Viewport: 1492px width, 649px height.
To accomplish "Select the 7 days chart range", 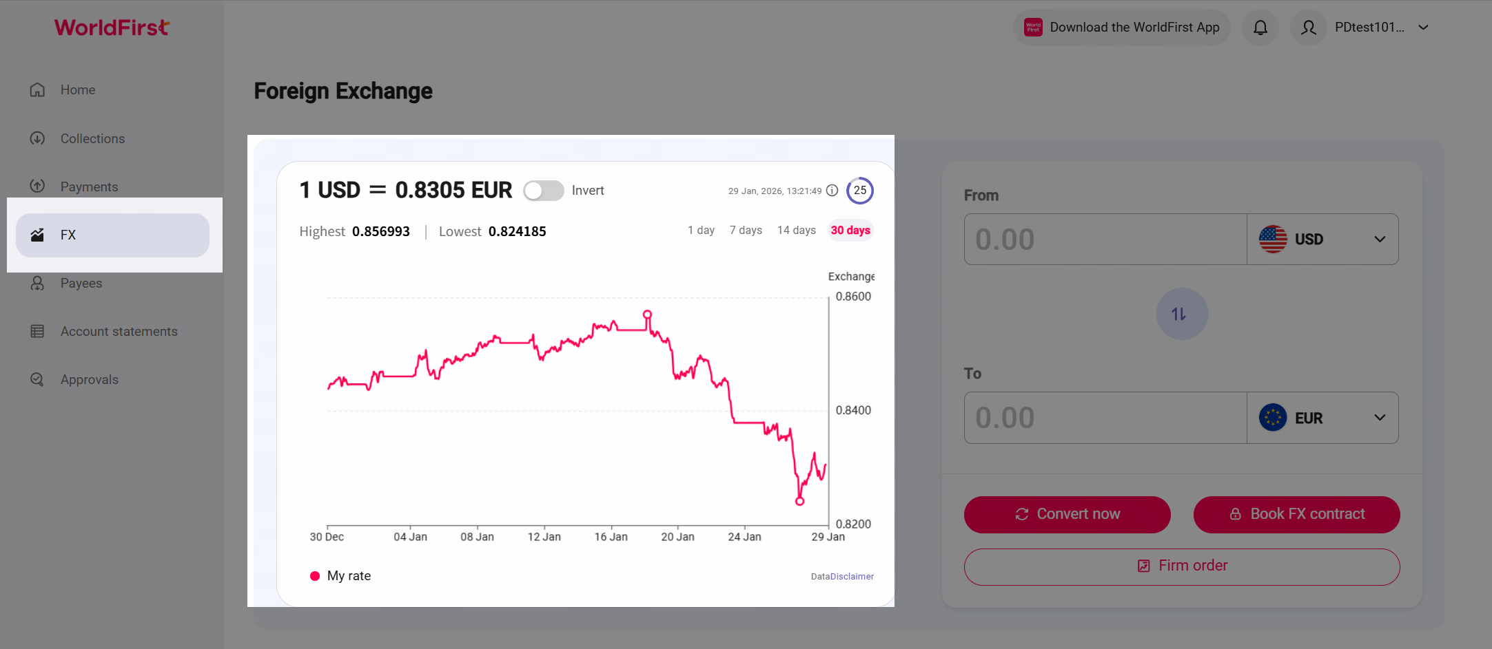I will point(746,231).
